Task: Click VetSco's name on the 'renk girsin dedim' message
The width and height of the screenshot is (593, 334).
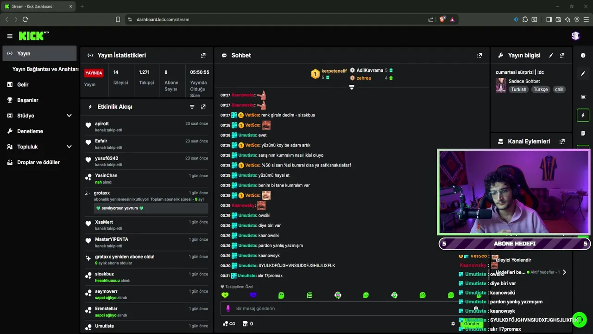Action: (252, 115)
